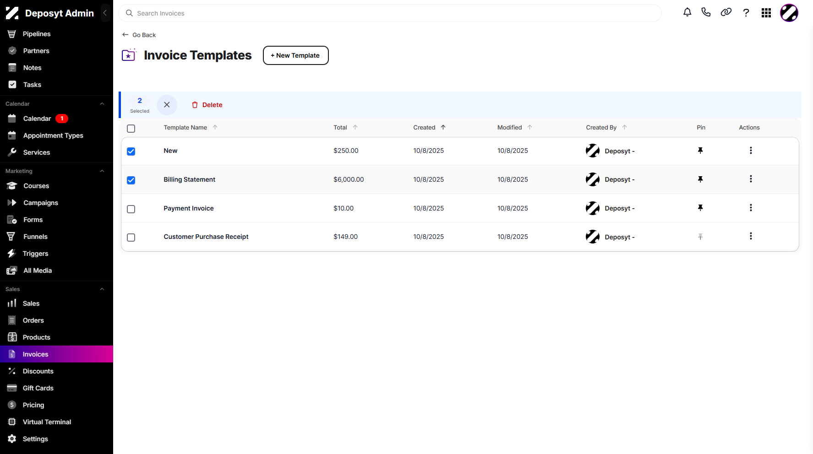Open actions menu for the New template

[751, 151]
